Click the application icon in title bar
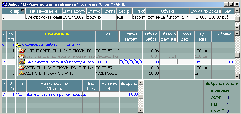This screenshot has width=241, height=114. point(4,4)
